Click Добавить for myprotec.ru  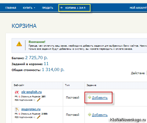(x=100, y=115)
